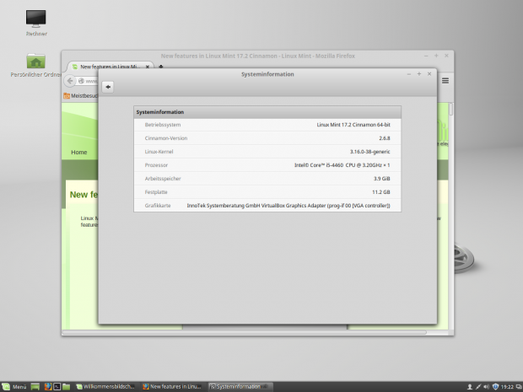Click the Cinnamon-Version label
523x392 pixels.
tap(166, 138)
